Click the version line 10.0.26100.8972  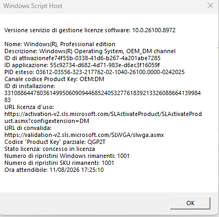tap(90, 30)
